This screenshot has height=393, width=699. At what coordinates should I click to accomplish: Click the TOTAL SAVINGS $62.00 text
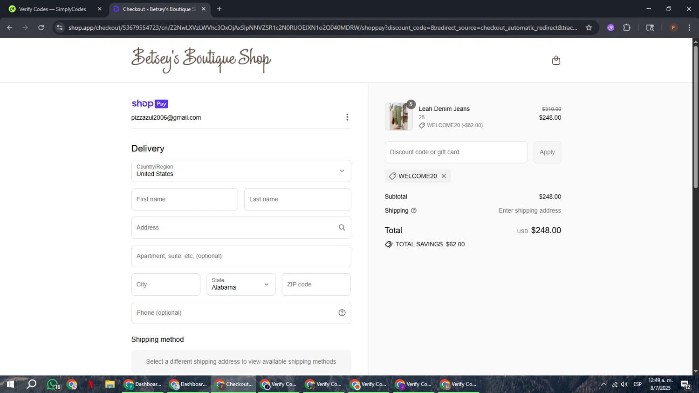pyautogui.click(x=430, y=244)
